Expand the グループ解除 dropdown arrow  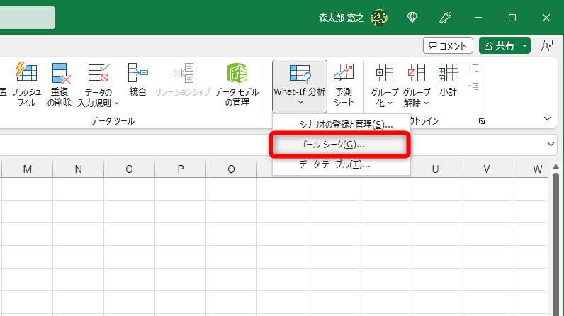[x=427, y=103]
